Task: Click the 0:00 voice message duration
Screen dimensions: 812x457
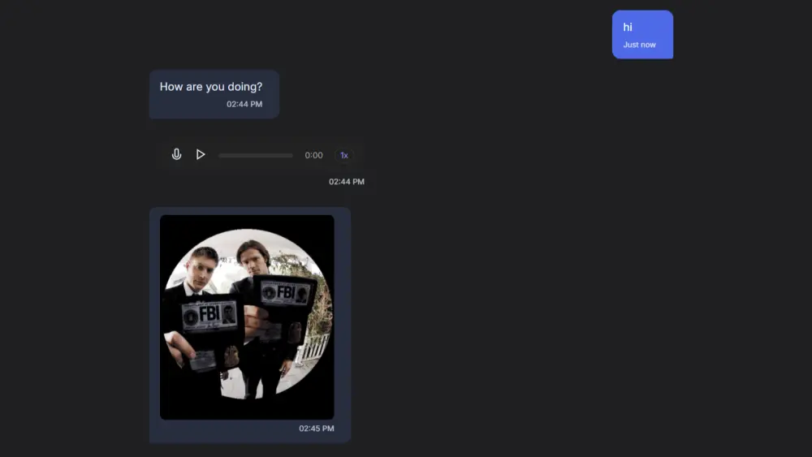Action: (313, 155)
